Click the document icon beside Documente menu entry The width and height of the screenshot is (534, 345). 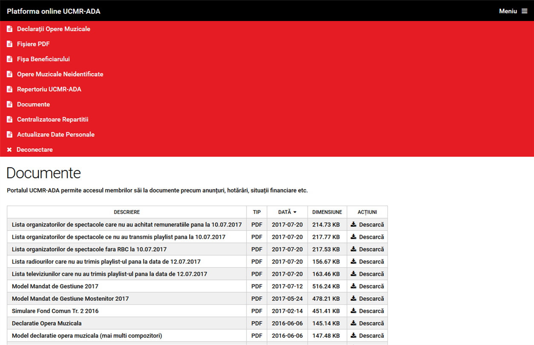tap(9, 104)
